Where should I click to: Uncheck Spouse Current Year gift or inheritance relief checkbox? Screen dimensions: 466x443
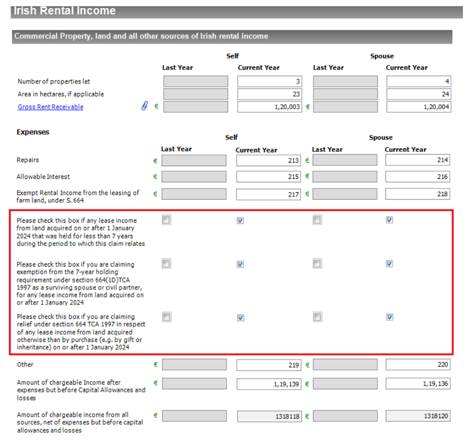point(389,317)
